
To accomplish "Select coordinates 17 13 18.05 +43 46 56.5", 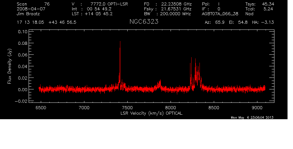I will coord(47,23).
